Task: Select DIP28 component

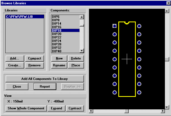Action: pyautogui.click(x=65, y=44)
